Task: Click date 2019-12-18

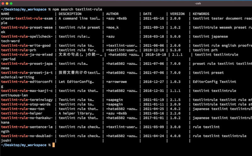Action: (x=153, y=50)
